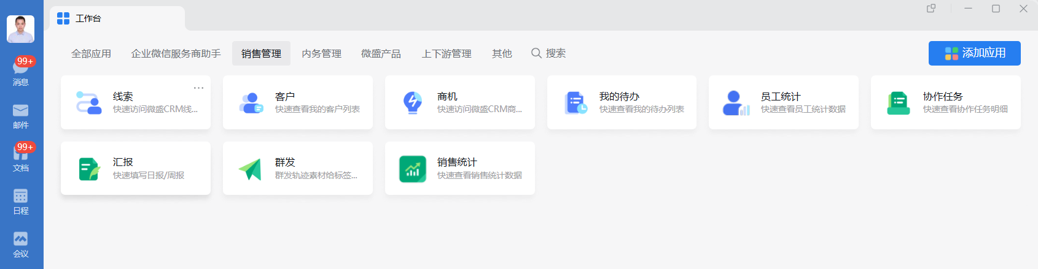The width and height of the screenshot is (1038, 269).
Task: Click description 群发轨迹素材给标签
Action: coord(316,175)
